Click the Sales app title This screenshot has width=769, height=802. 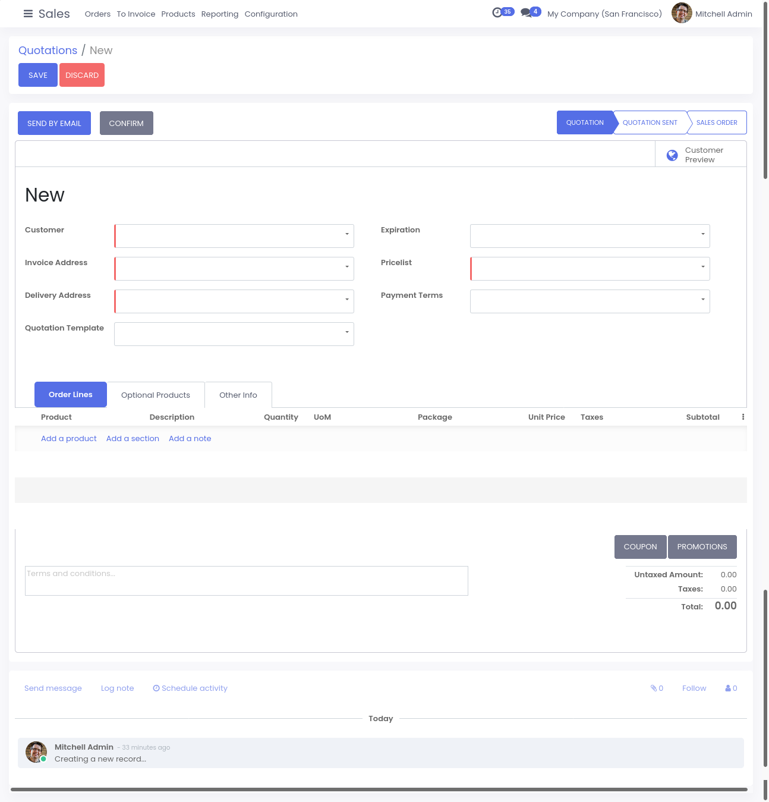coord(54,14)
